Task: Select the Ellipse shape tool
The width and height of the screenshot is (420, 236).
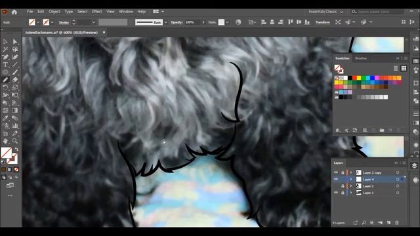Action: (5, 72)
